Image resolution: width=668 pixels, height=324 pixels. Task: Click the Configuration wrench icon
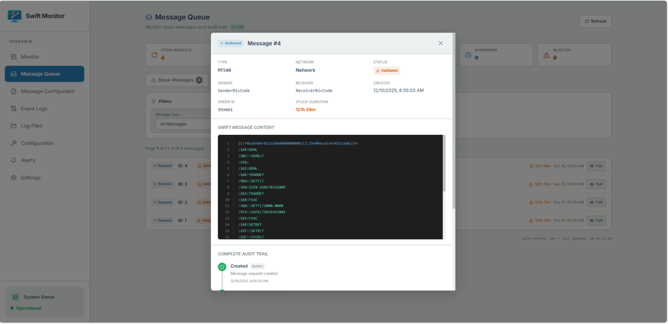(14, 143)
